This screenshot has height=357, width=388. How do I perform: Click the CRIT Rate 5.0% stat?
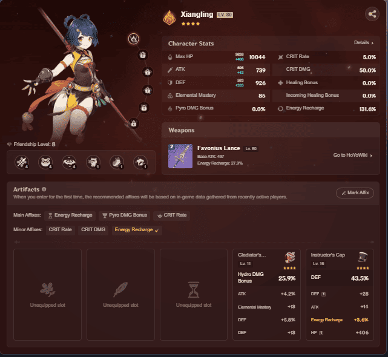tap(326, 57)
